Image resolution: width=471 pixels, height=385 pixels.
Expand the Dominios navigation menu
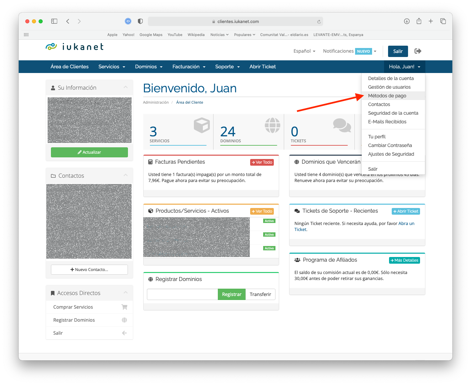[149, 67]
